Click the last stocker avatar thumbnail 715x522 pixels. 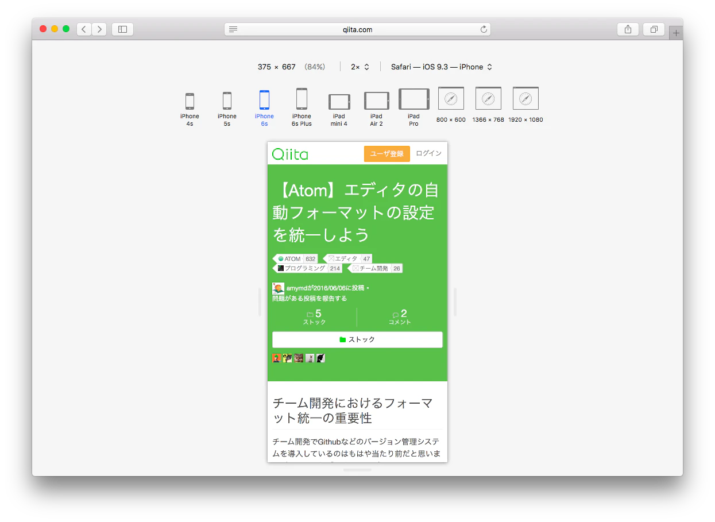[321, 358]
